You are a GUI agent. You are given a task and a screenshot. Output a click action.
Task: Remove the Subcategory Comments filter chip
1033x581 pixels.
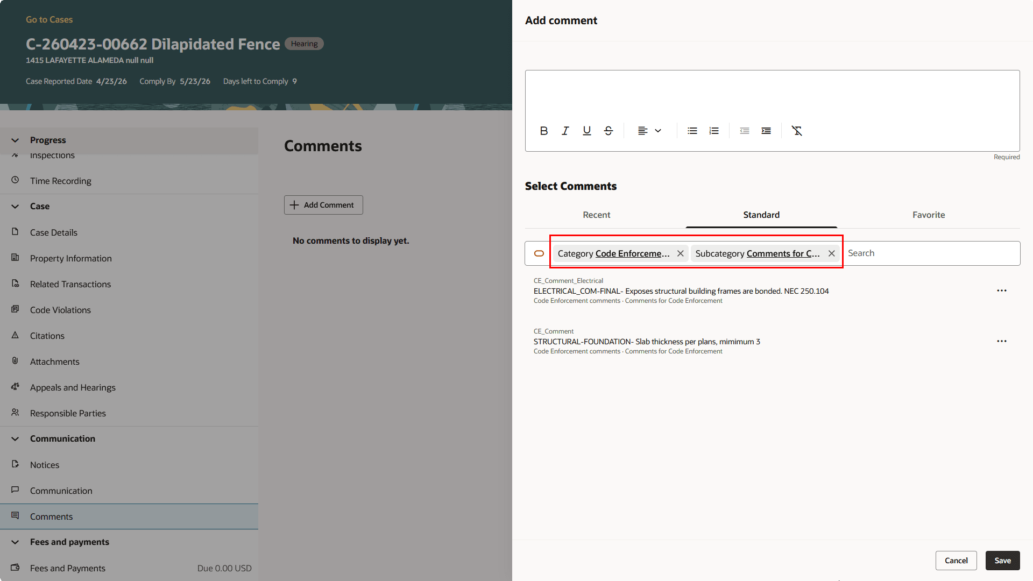tap(832, 253)
